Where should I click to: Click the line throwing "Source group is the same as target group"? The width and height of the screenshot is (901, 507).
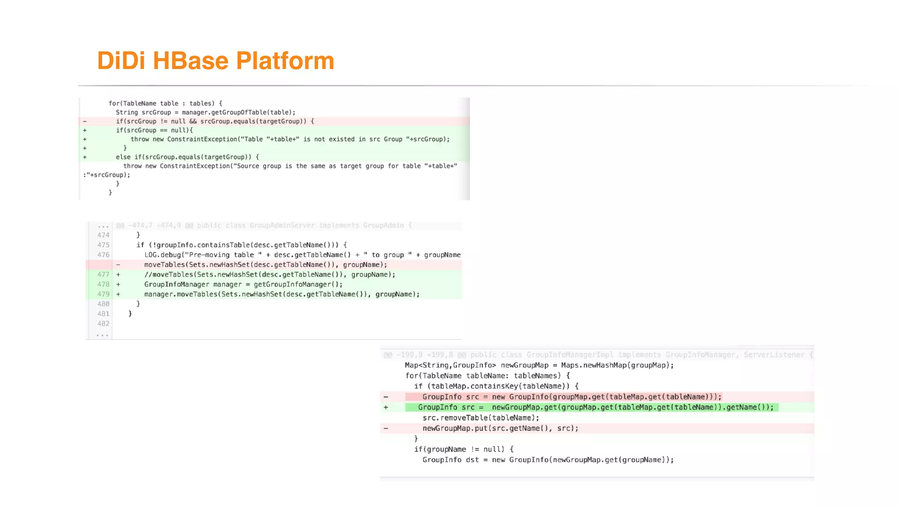coord(290,166)
